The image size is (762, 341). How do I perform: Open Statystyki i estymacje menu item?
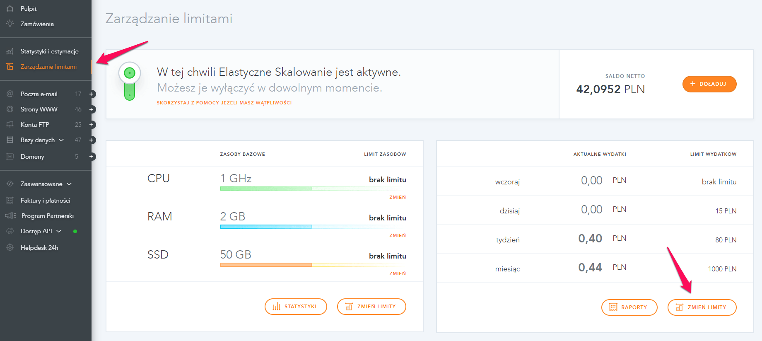(x=50, y=51)
